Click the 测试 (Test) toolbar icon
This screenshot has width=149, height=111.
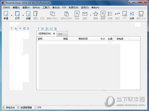click(117, 14)
